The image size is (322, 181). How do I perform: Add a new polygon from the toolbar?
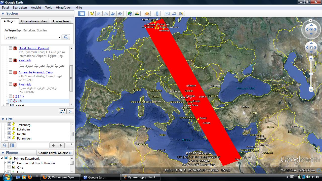(x=99, y=14)
